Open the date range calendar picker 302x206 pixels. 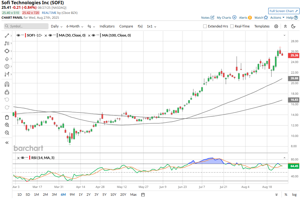143,195
